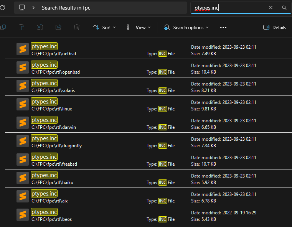Toggle the Details pane
The width and height of the screenshot is (292, 227).
tap(274, 28)
